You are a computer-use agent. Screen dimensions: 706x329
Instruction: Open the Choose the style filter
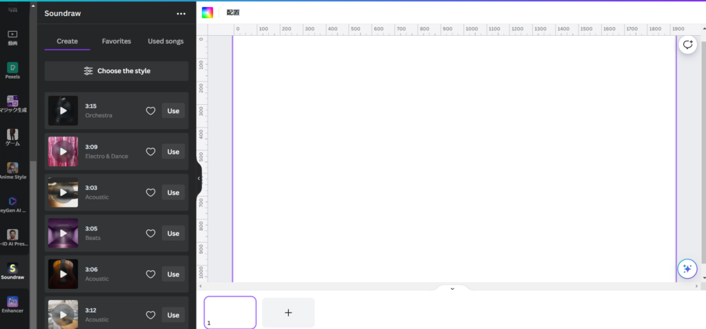(x=117, y=71)
